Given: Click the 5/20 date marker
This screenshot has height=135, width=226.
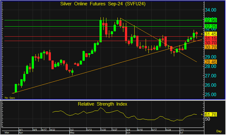Looking at the screenshot, I should (103, 130).
